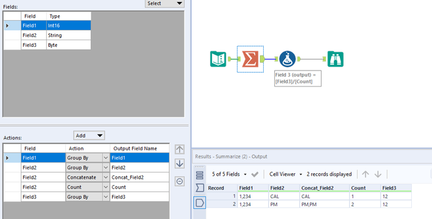Open Action dropdown for the Field3 row
Viewport: 432px width, 219px height.
click(106, 197)
